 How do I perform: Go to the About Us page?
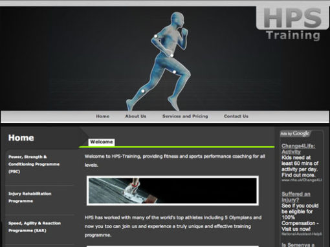[136, 116]
